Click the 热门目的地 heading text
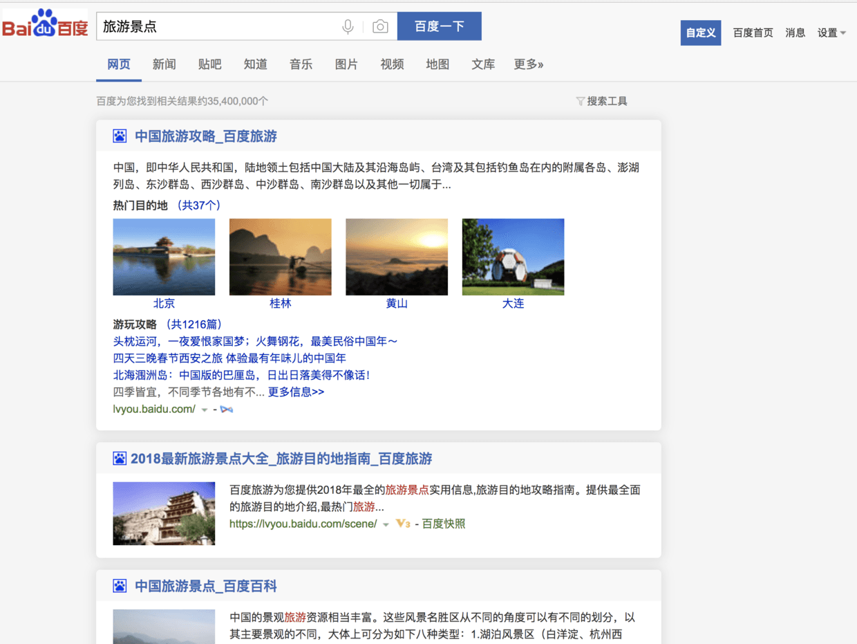Viewport: 857px width, 644px height. click(x=140, y=205)
